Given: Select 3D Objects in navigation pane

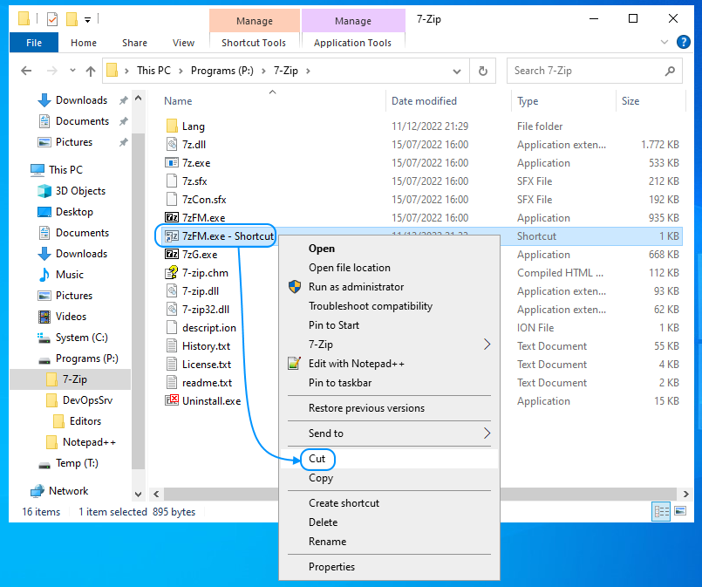Looking at the screenshot, I should pyautogui.click(x=80, y=191).
